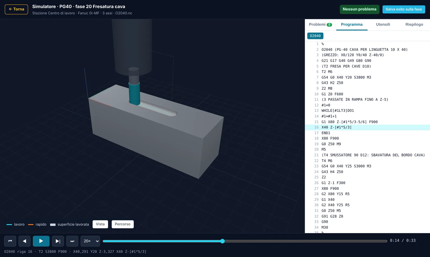Open the Problemi tab
430x257 pixels.
click(x=320, y=24)
